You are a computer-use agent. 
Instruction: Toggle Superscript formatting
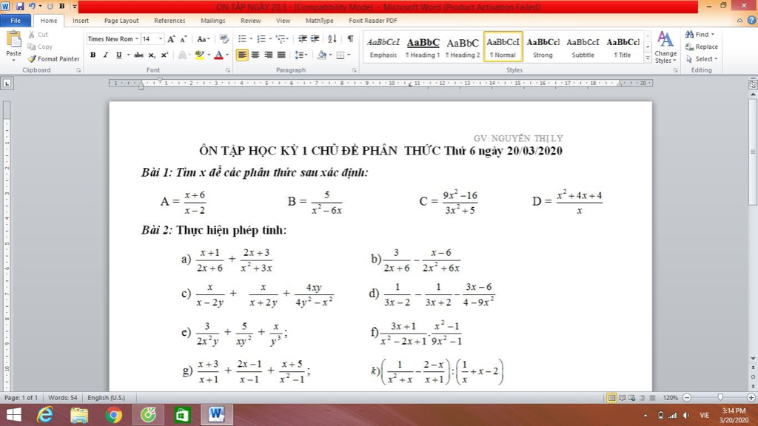click(164, 55)
